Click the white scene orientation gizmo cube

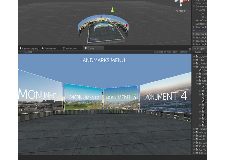pyautogui.click(x=181, y=1)
